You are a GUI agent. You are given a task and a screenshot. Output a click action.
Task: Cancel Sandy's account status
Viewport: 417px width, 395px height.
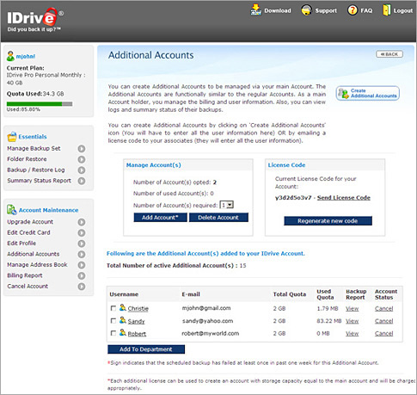384,321
